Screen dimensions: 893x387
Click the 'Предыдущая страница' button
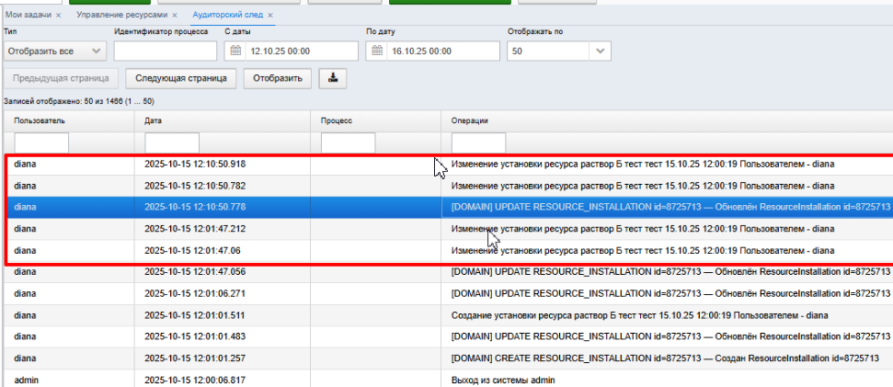coord(61,78)
